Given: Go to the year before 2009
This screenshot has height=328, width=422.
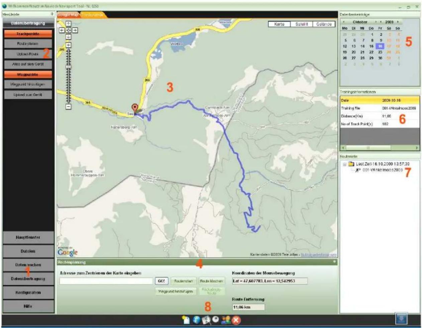Looking at the screenshot, I should pos(381,22).
